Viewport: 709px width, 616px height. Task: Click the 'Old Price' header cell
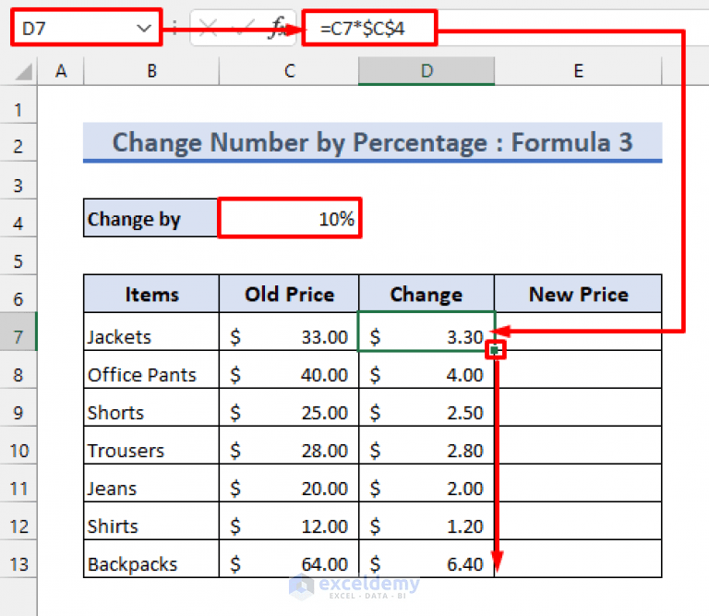click(x=289, y=294)
